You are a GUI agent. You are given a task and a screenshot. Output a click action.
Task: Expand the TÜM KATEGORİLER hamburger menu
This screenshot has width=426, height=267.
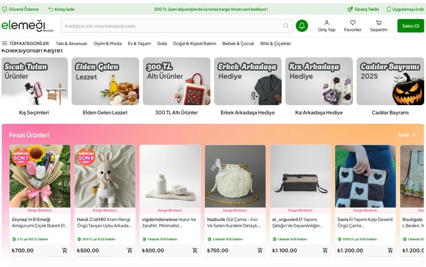[x=5, y=44]
